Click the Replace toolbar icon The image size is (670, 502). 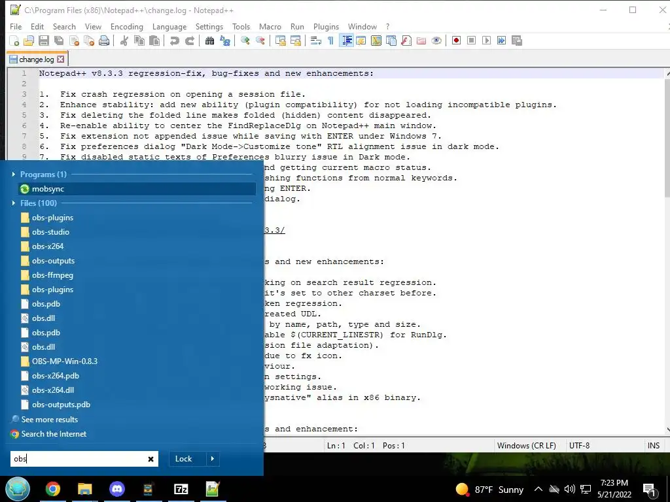point(225,41)
